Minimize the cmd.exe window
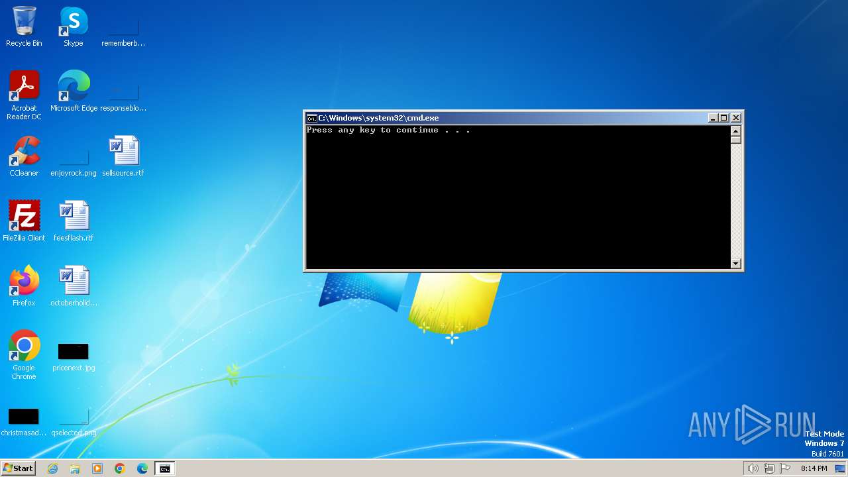The image size is (848, 477). tap(713, 118)
